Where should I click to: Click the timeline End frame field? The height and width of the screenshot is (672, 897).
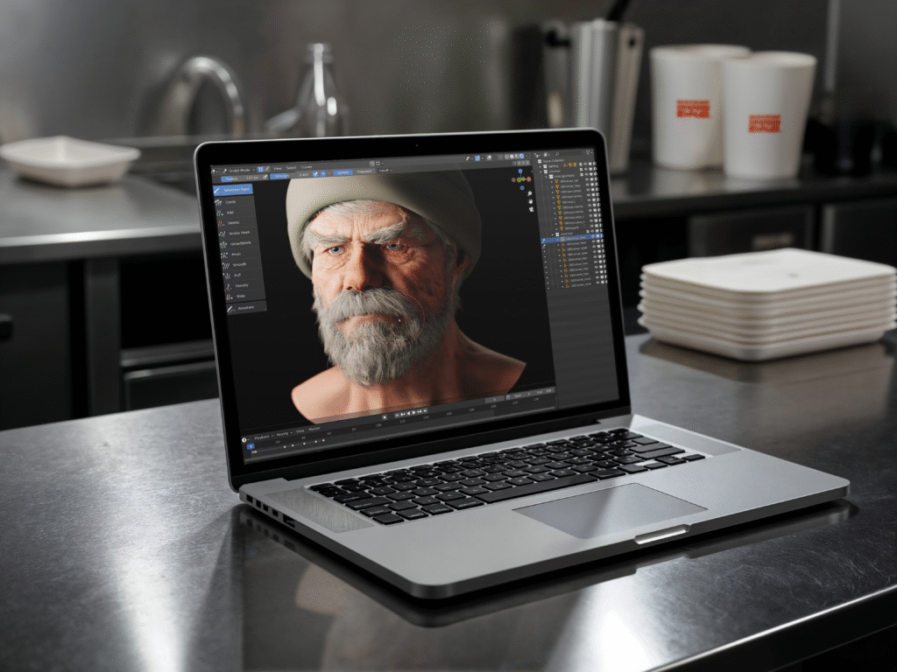pyautogui.click(x=544, y=392)
